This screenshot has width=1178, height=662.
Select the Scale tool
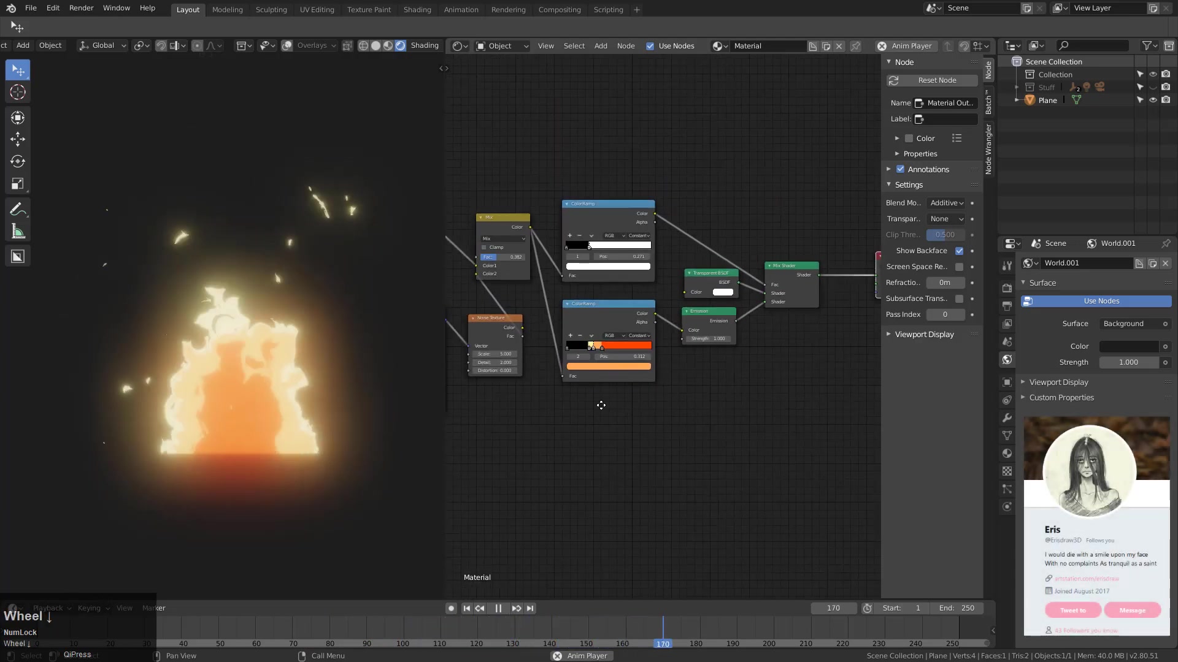(x=17, y=184)
